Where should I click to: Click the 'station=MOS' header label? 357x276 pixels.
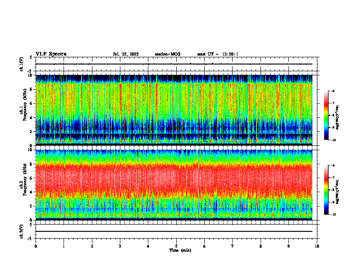(168, 54)
